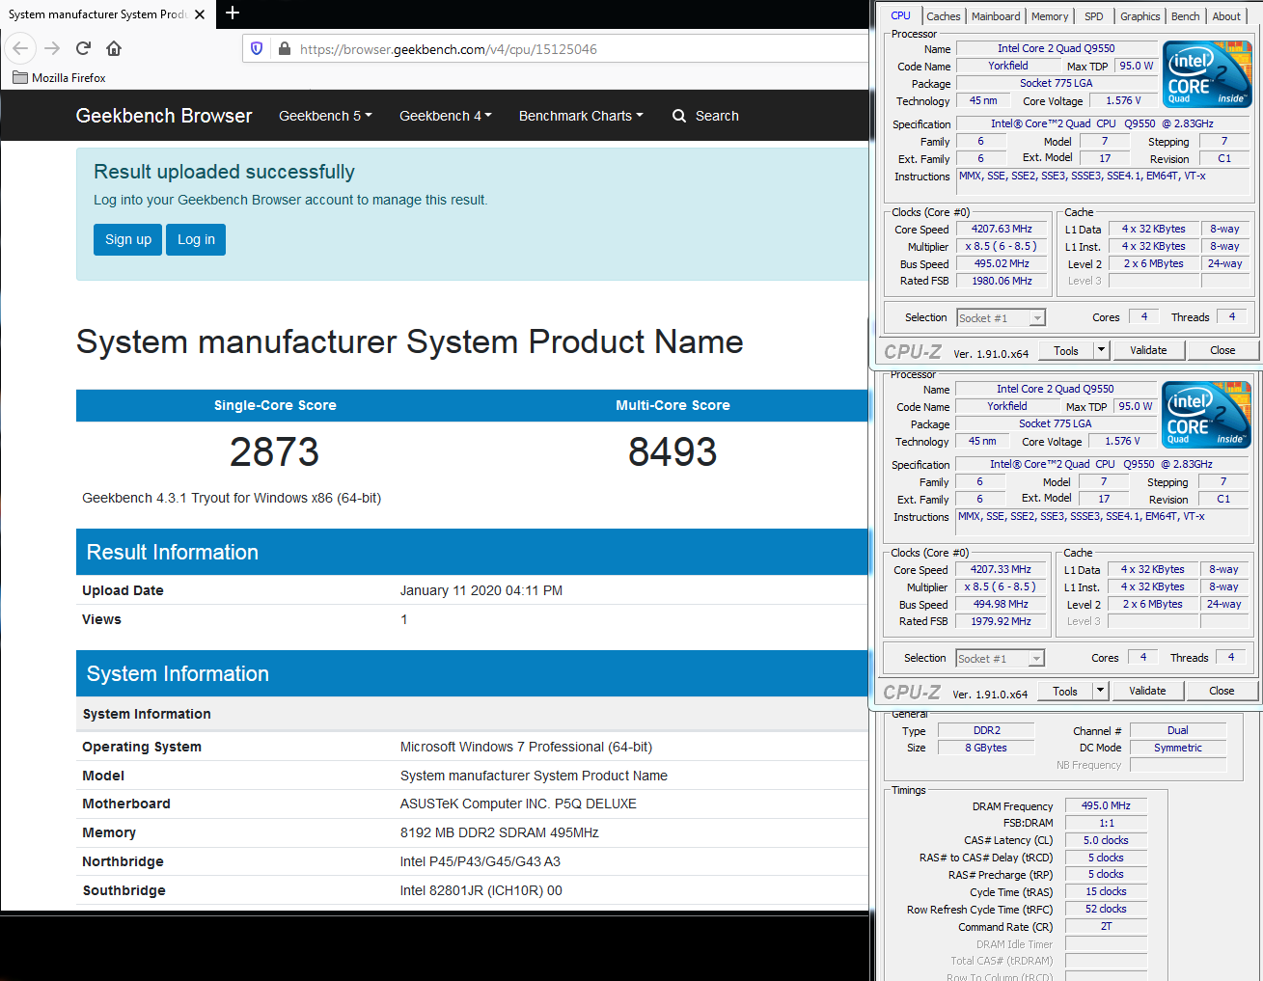Open Mozilla Firefox bookmarks folder
This screenshot has width=1263, height=981.
tap(59, 78)
